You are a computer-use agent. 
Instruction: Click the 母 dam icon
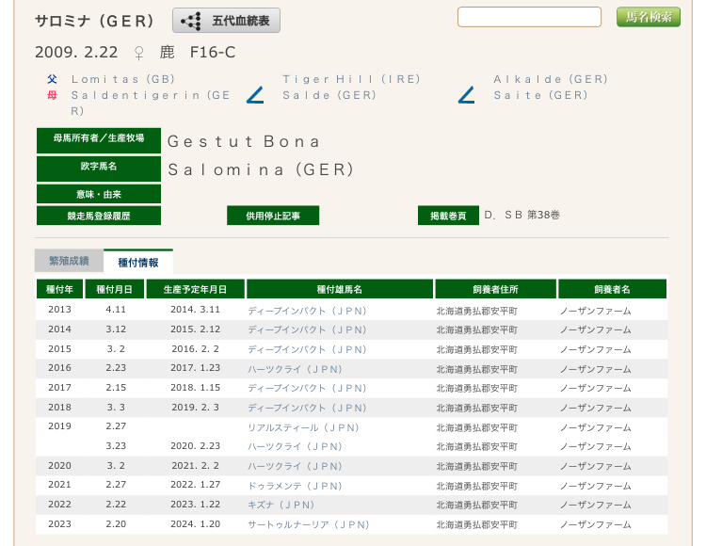point(52,95)
